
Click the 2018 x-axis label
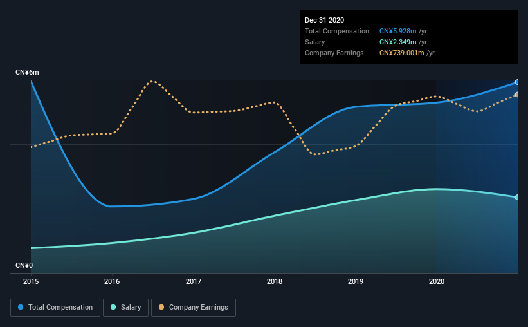pos(275,281)
